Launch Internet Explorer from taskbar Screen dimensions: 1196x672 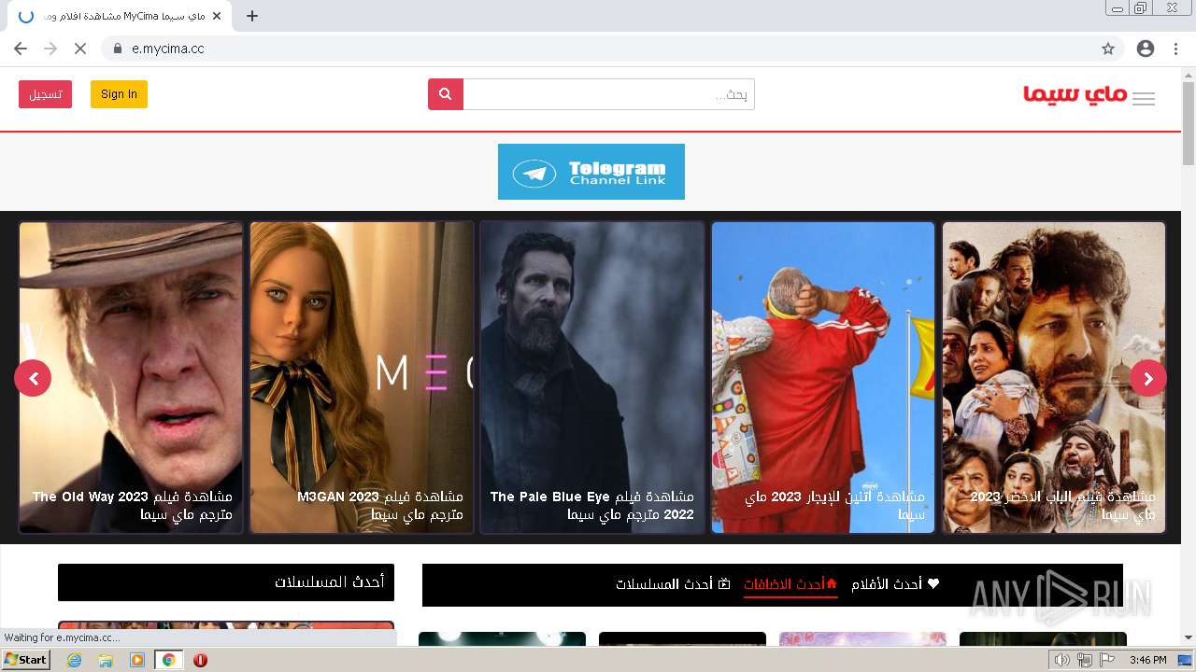[75, 660]
